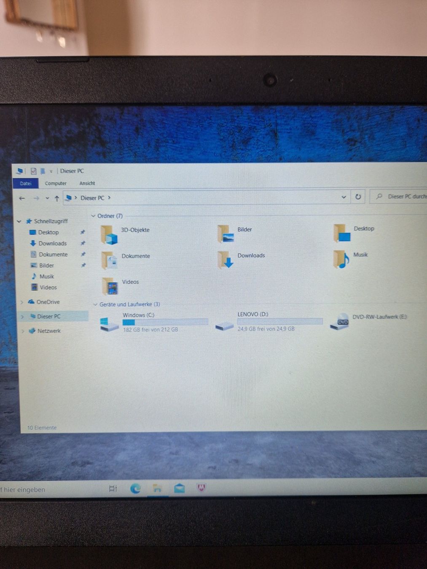Click the new folder quick access toolbar icon
This screenshot has height=569, width=427.
point(43,171)
